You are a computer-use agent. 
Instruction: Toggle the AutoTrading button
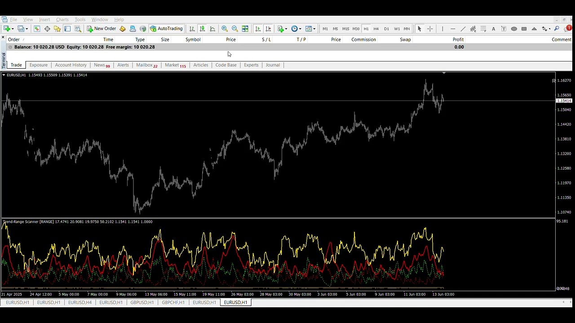(x=166, y=29)
